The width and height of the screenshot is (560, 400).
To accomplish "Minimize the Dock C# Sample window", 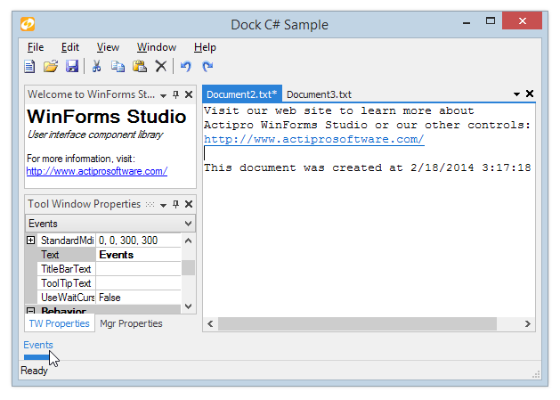I will coord(467,21).
